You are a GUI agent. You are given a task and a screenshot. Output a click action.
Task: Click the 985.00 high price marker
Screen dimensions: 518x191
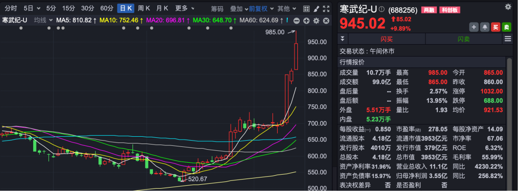(x=274, y=32)
